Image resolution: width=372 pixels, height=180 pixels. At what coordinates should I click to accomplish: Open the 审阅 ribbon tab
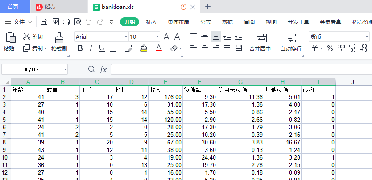click(249, 22)
